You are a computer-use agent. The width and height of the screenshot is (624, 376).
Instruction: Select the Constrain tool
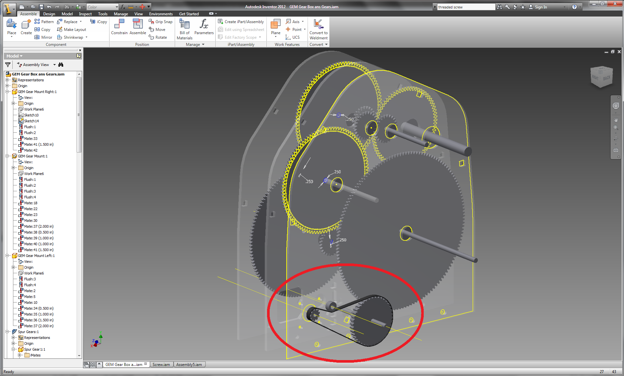[119, 28]
